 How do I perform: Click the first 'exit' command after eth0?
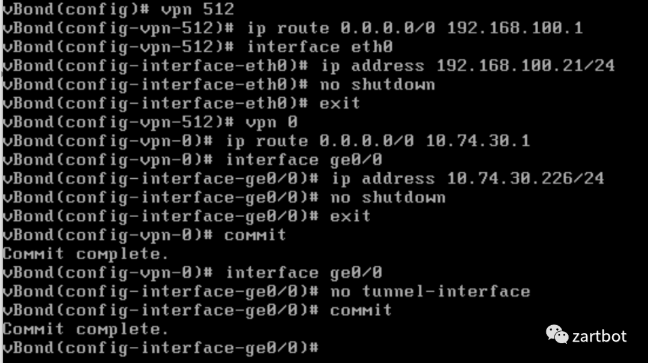pos(340,103)
